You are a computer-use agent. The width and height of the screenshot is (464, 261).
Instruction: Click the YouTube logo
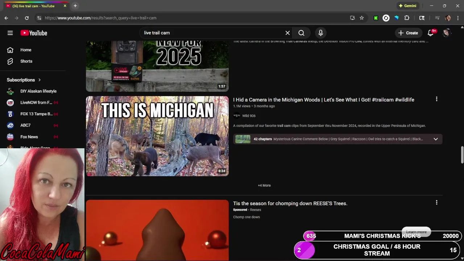pyautogui.click(x=34, y=33)
